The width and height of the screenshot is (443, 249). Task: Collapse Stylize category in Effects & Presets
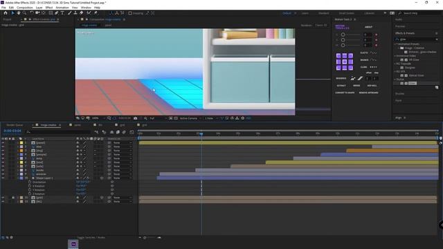point(395,80)
